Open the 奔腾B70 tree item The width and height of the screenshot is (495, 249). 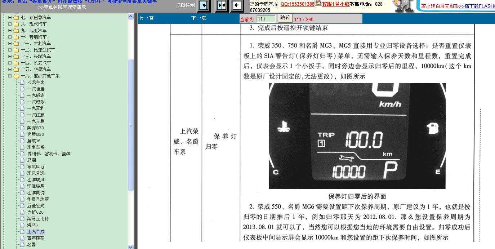(x=35, y=128)
